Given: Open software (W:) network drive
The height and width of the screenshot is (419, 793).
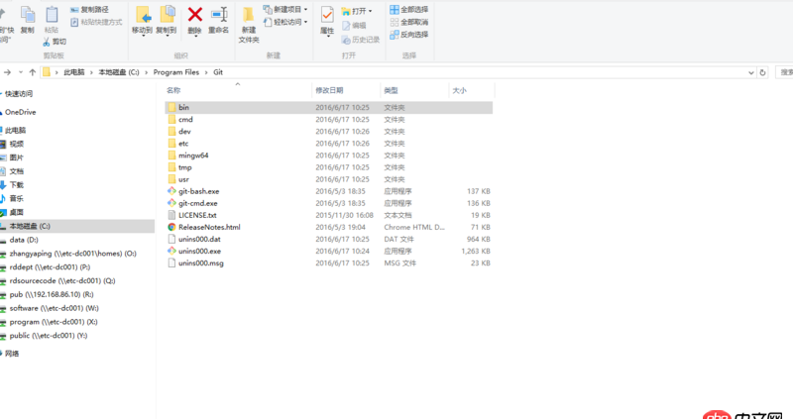Looking at the screenshot, I should point(54,308).
